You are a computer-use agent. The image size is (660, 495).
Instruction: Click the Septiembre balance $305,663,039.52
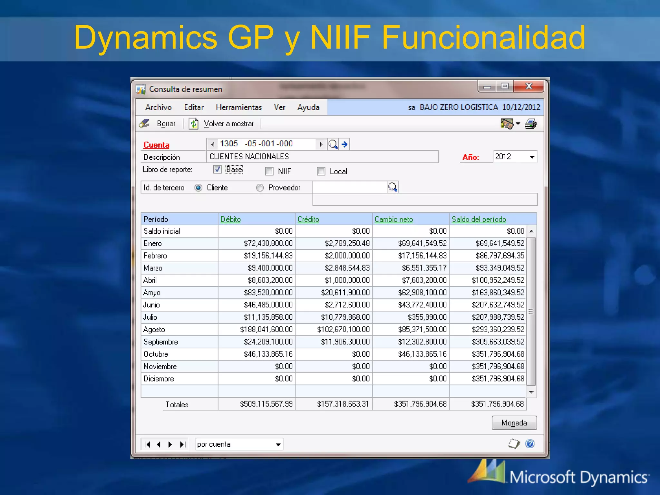click(498, 342)
